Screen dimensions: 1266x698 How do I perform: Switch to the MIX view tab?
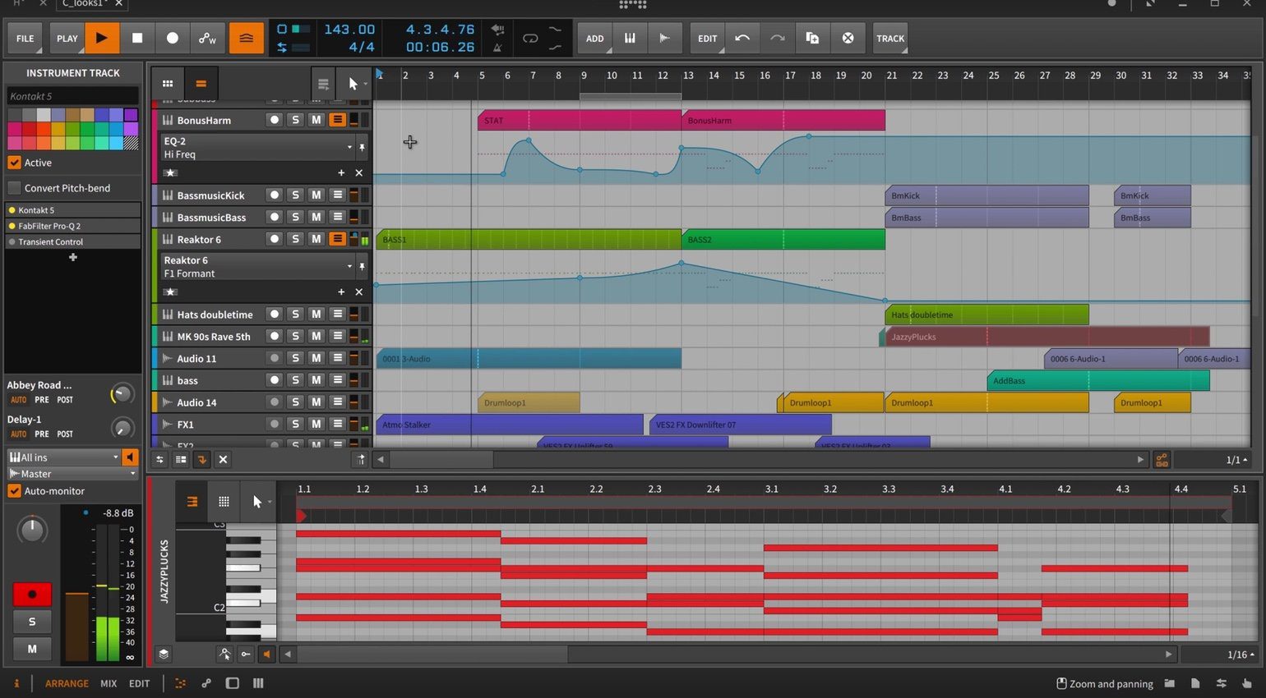tap(109, 683)
